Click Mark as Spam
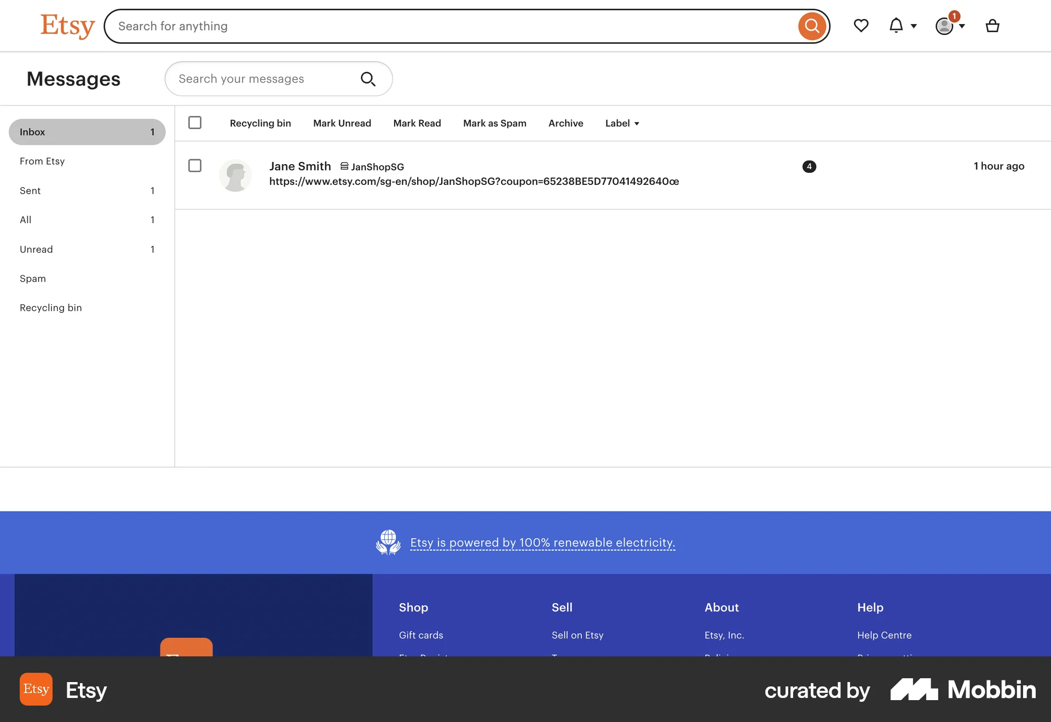 tap(494, 123)
